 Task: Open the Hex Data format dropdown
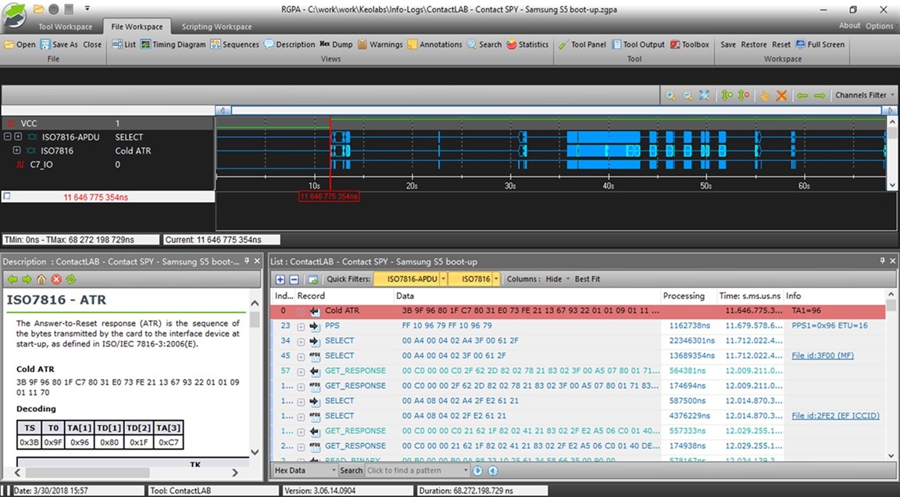coord(305,470)
